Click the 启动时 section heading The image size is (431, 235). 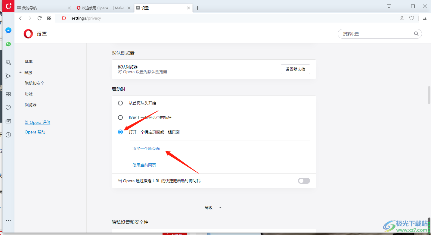pos(119,89)
